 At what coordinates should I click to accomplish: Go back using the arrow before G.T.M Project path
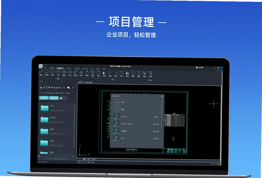coord(41,92)
